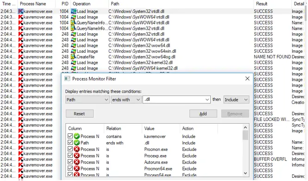Click the kavremover icon in the first row
308x181 pixels.
click(x=21, y=12)
